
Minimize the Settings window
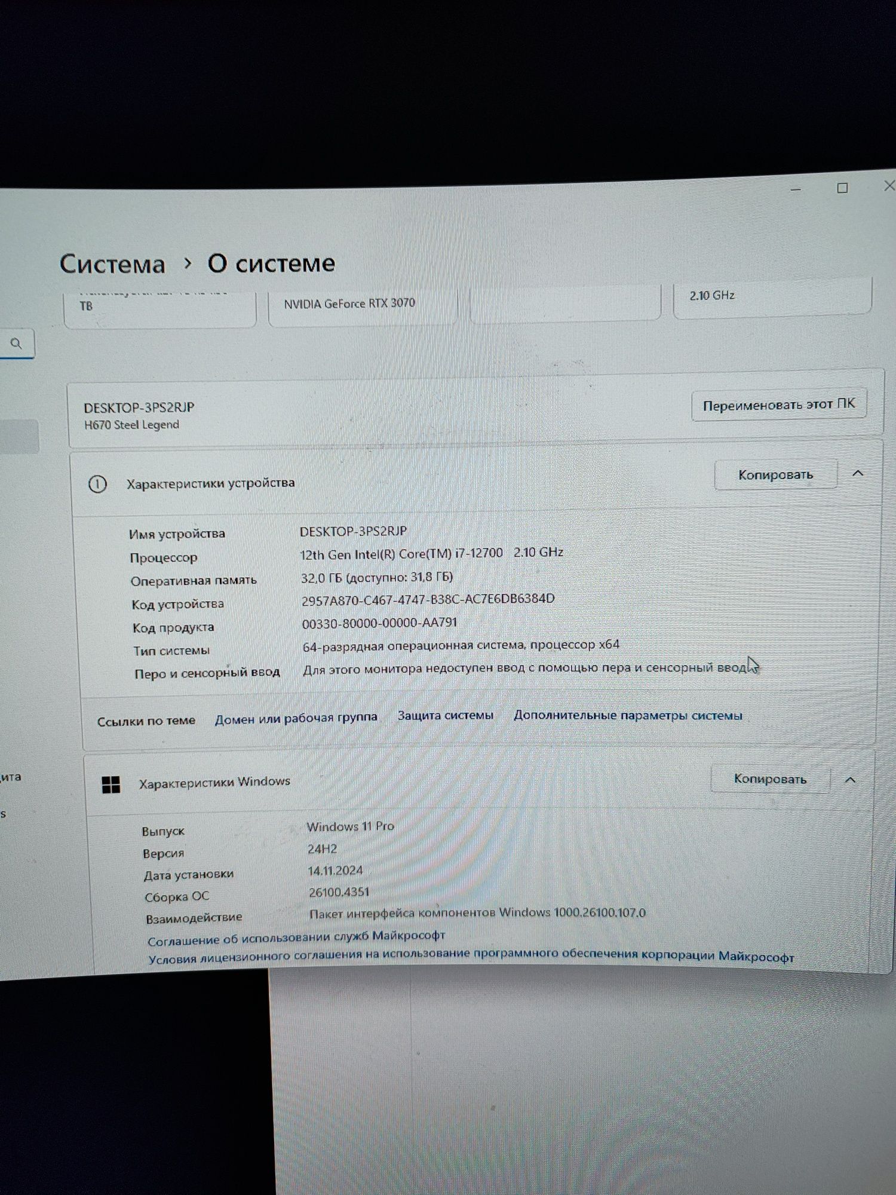pyautogui.click(x=796, y=189)
